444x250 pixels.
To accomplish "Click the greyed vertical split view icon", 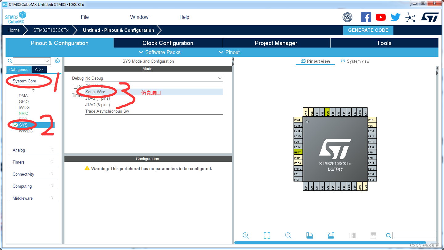I will pos(352,235).
